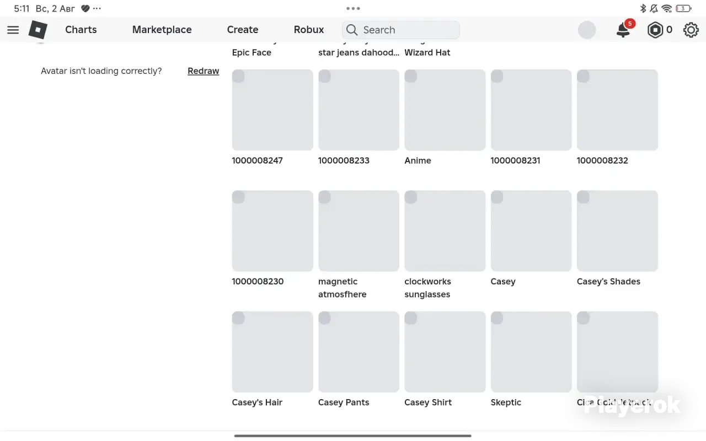The image size is (706, 441).
Task: Tap the "Вс, 2 Авг" date text
Action: pos(55,9)
